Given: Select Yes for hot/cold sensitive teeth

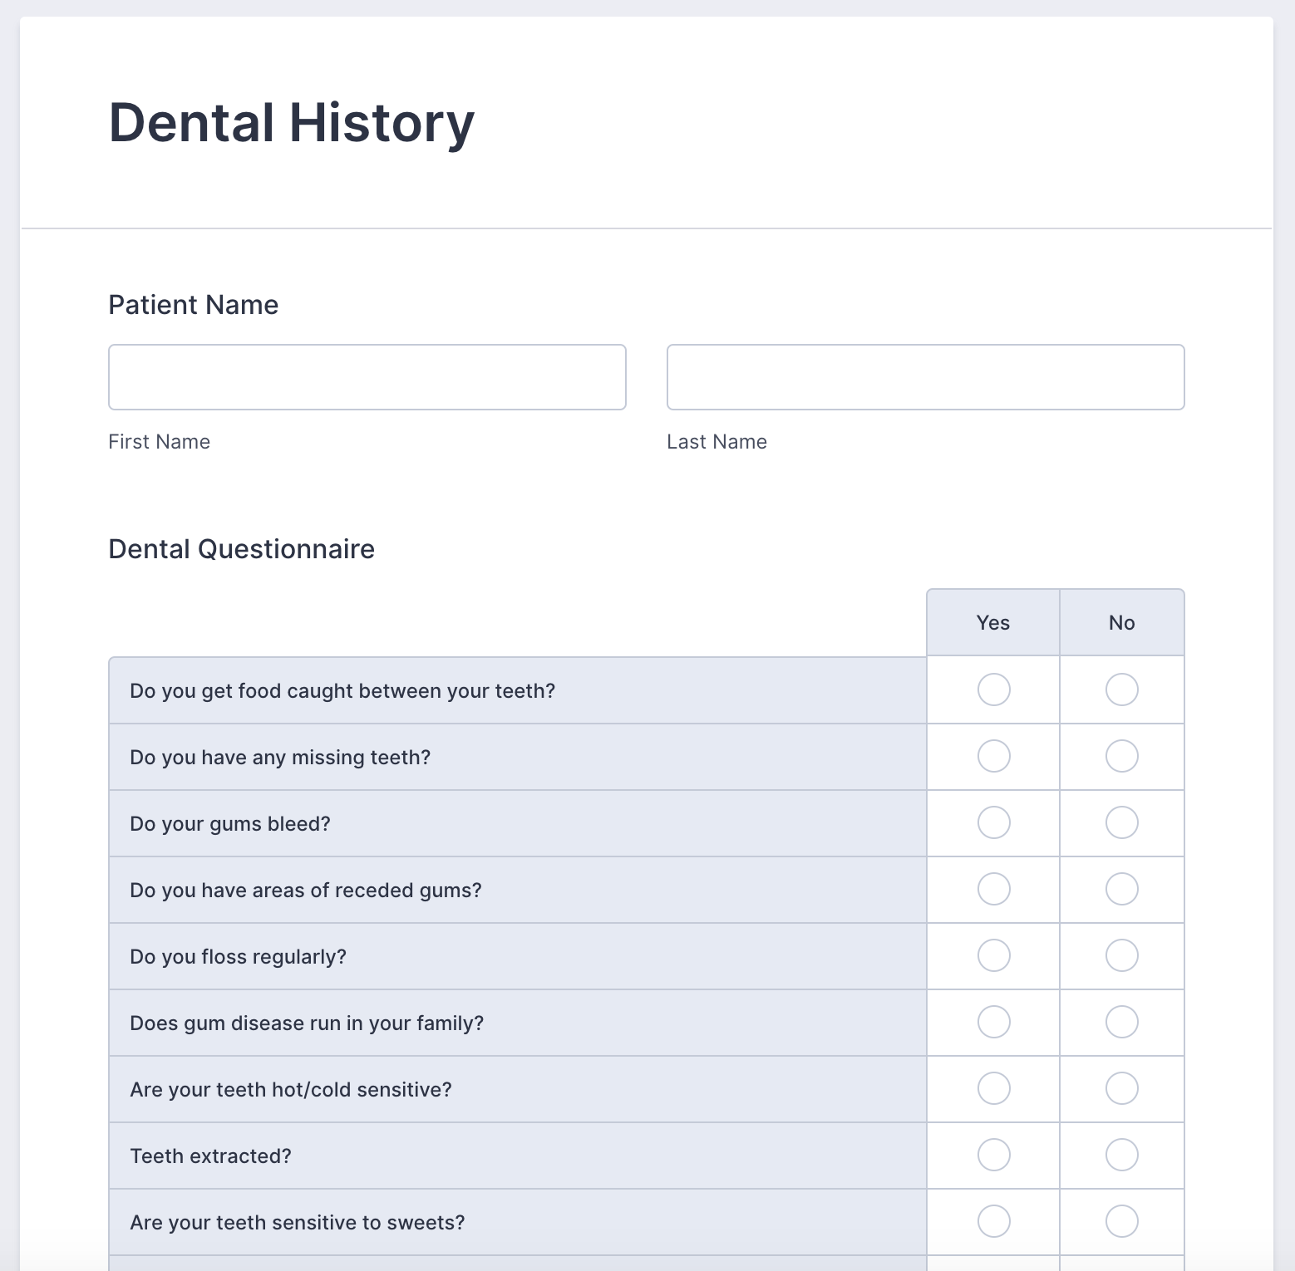Looking at the screenshot, I should (993, 1088).
